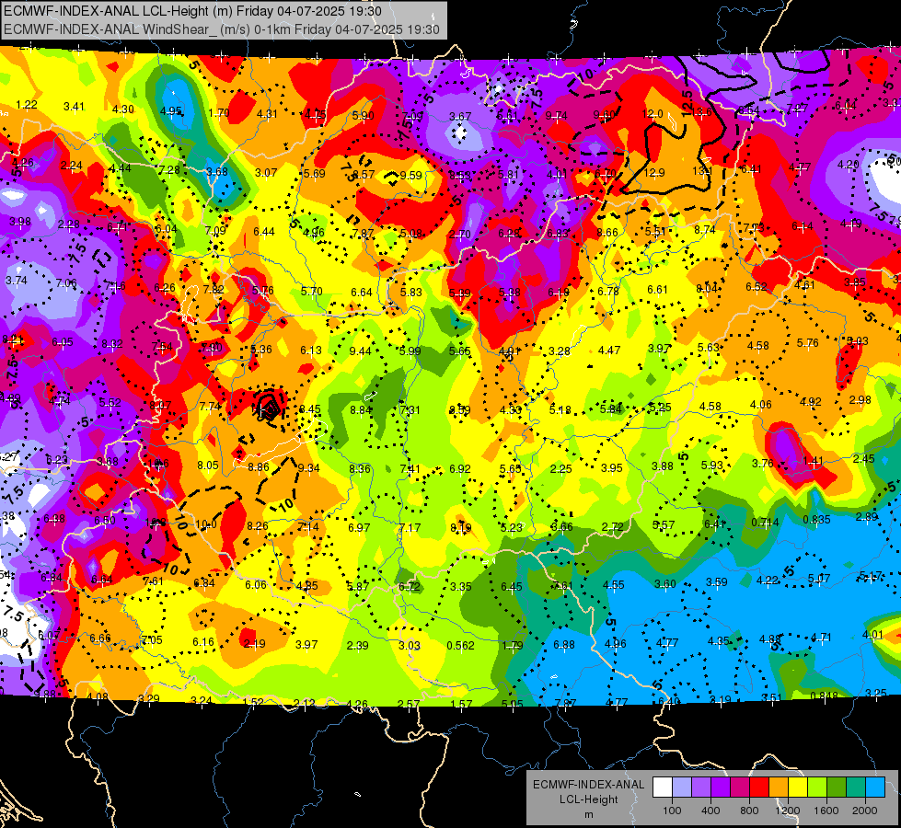Viewport: 901px width, 828px height.
Task: Click the wind shear value 2.98
Action: (860, 400)
